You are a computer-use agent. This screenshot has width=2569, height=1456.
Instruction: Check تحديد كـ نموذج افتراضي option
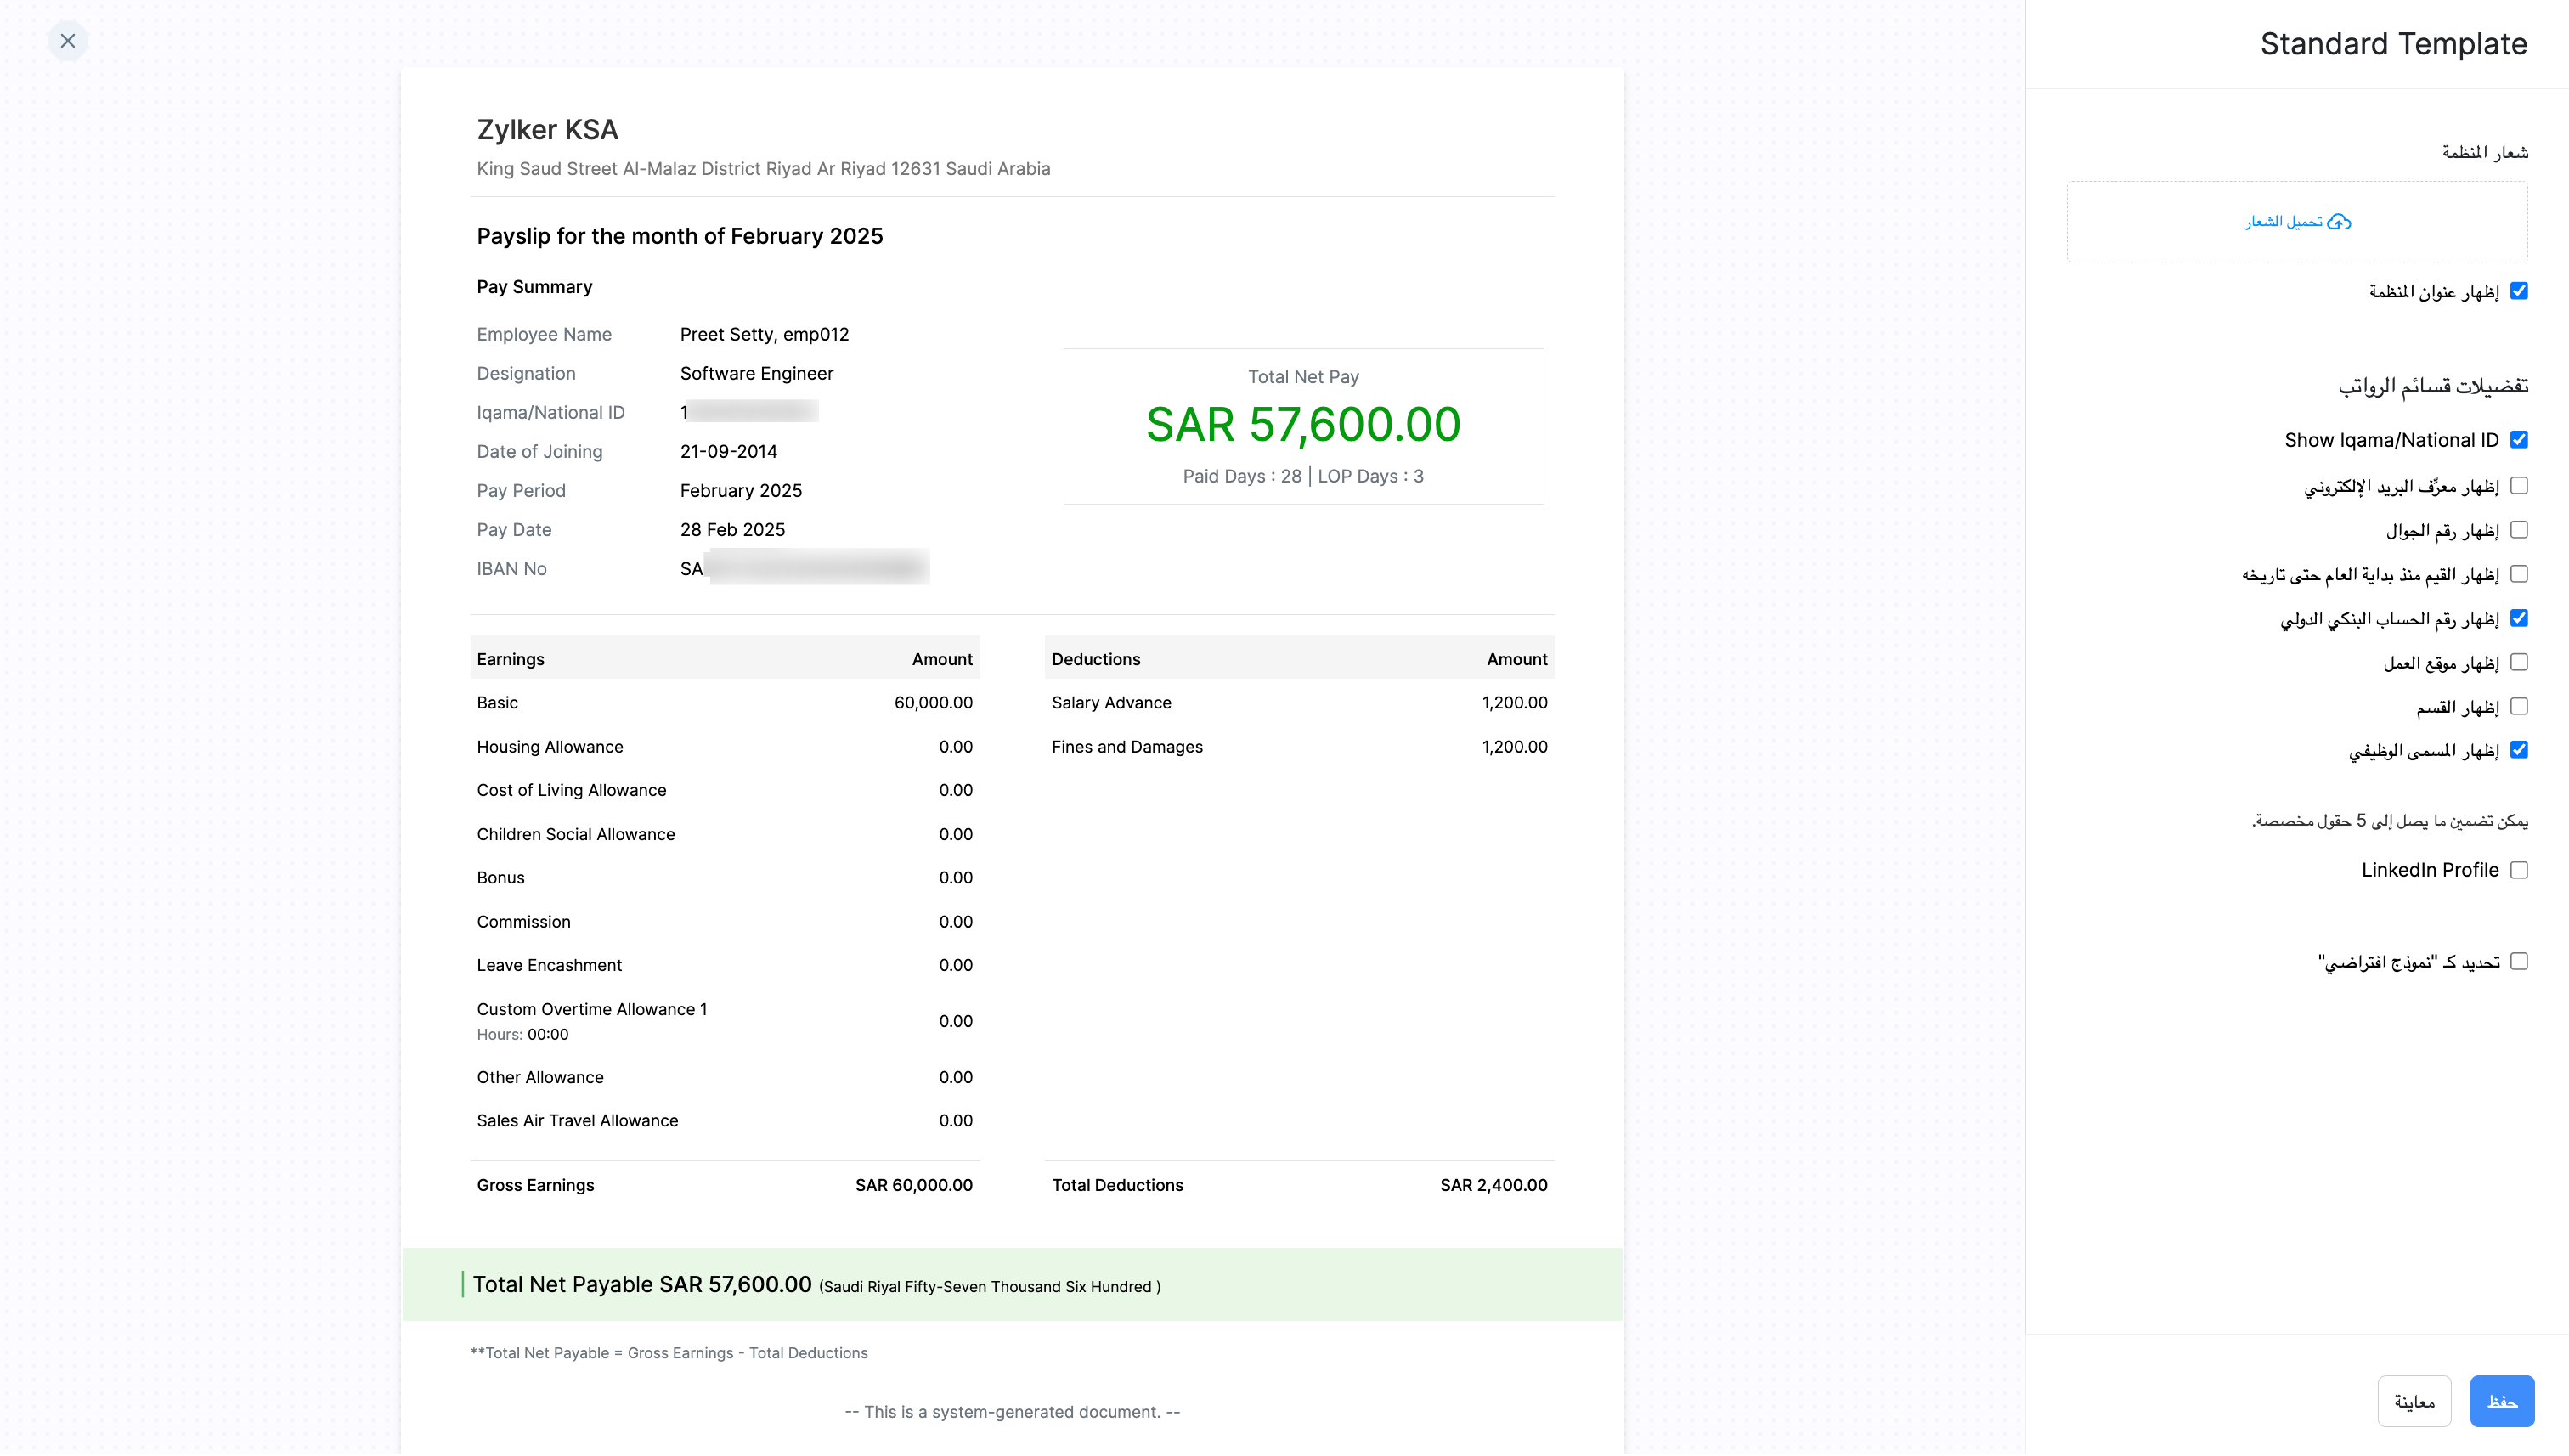point(2519,960)
